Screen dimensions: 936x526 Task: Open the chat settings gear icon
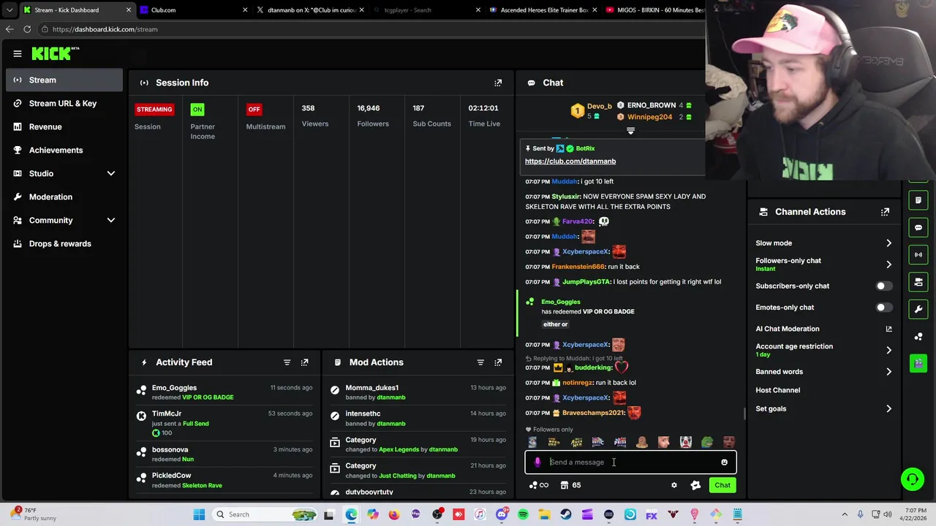coord(674,485)
